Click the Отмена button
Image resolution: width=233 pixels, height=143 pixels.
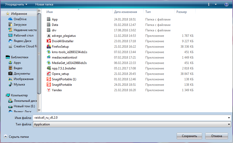pyautogui.click(x=216, y=136)
